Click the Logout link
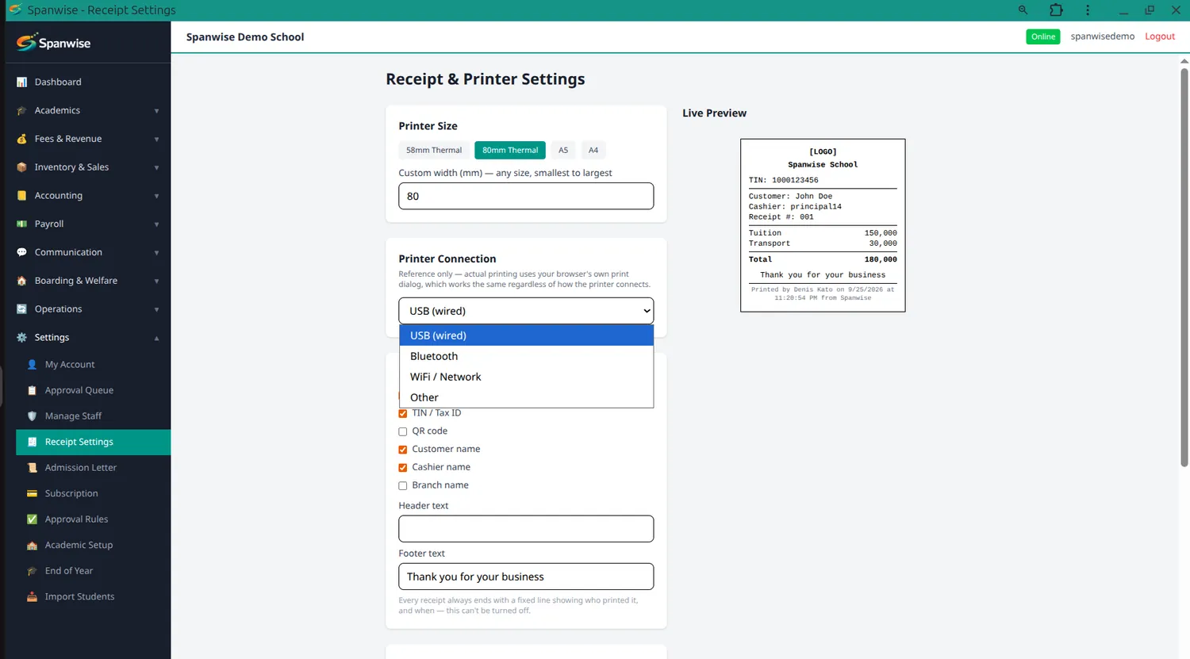The width and height of the screenshot is (1190, 659). coord(1160,36)
